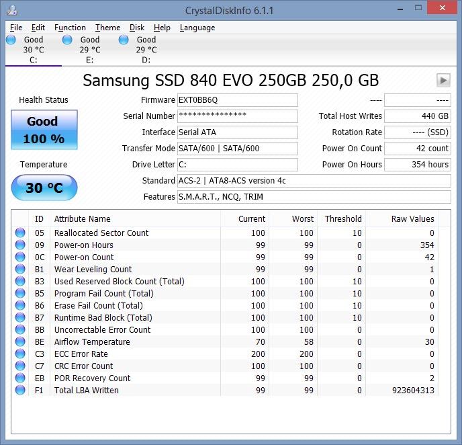Click status orb for Reallocated Sector Count
Image resolution: width=462 pixels, height=445 pixels.
[20, 233]
